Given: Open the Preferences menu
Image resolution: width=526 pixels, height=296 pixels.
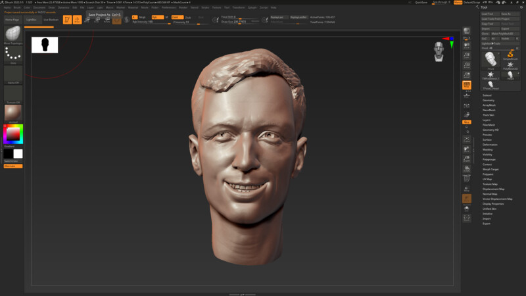Looking at the screenshot, I should pyautogui.click(x=169, y=7).
